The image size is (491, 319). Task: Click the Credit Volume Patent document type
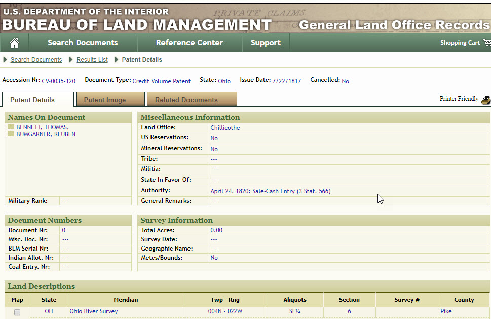coord(161,81)
